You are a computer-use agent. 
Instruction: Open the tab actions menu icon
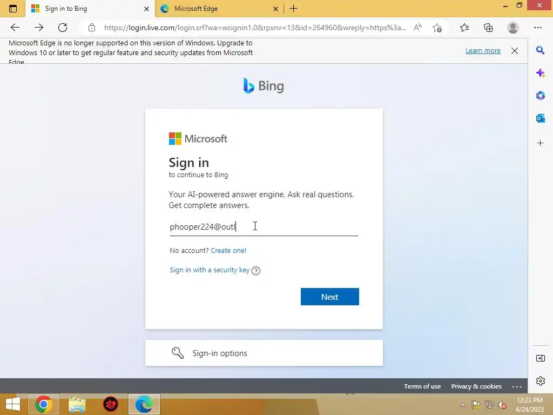[13, 9]
